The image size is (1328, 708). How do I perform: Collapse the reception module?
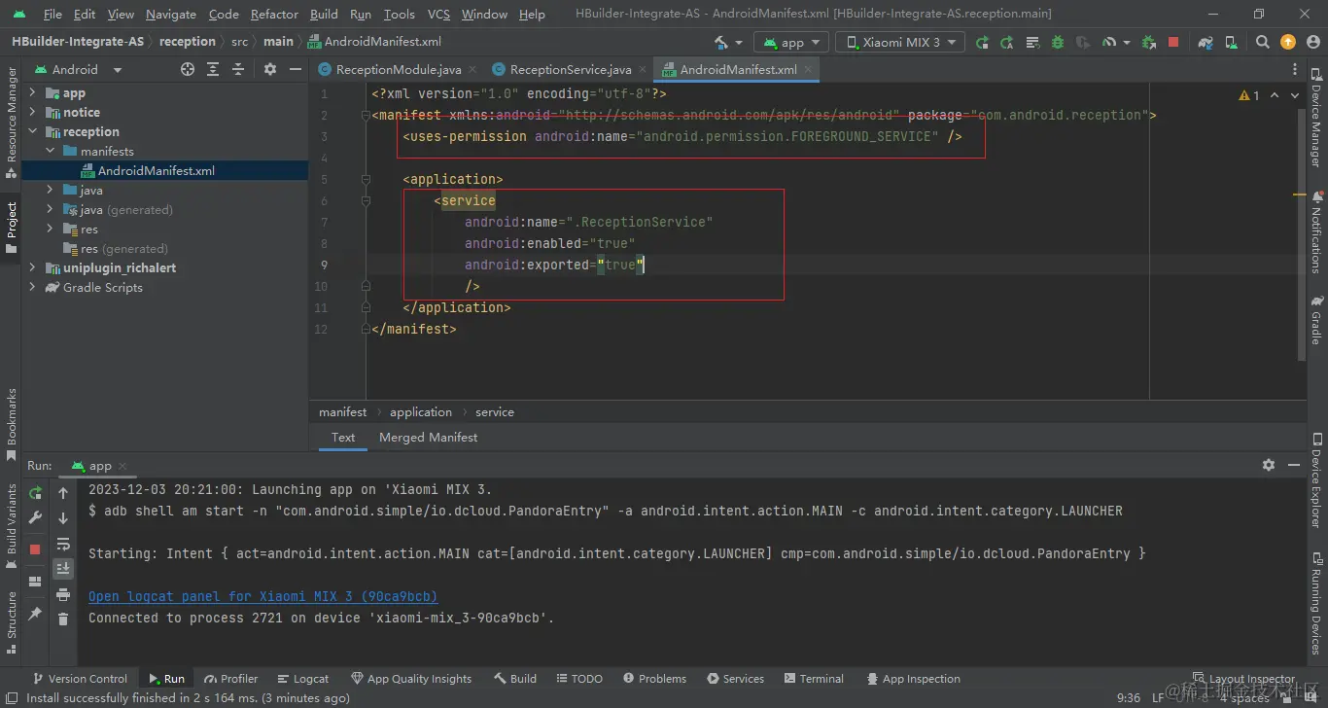(x=33, y=132)
